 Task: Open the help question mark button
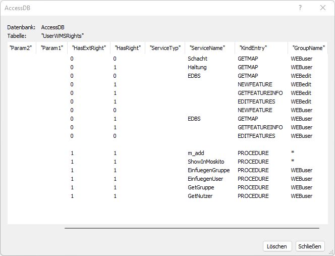click(x=300, y=8)
